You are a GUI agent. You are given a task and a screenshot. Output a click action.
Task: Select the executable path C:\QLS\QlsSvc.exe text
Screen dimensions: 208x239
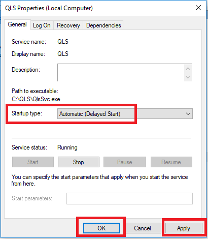point(36,99)
